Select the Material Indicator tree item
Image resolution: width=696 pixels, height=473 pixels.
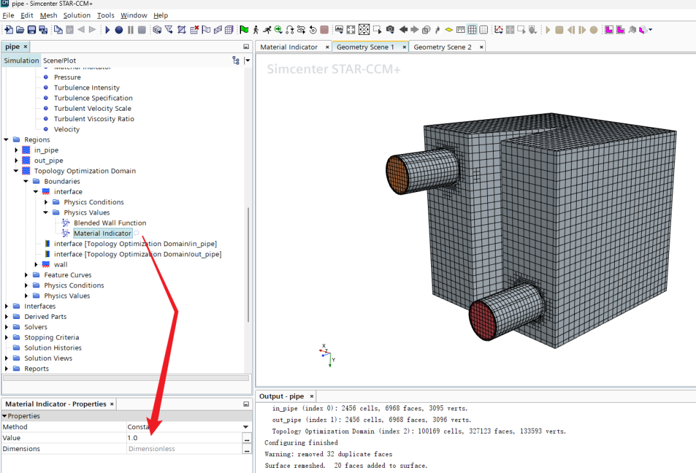point(102,233)
